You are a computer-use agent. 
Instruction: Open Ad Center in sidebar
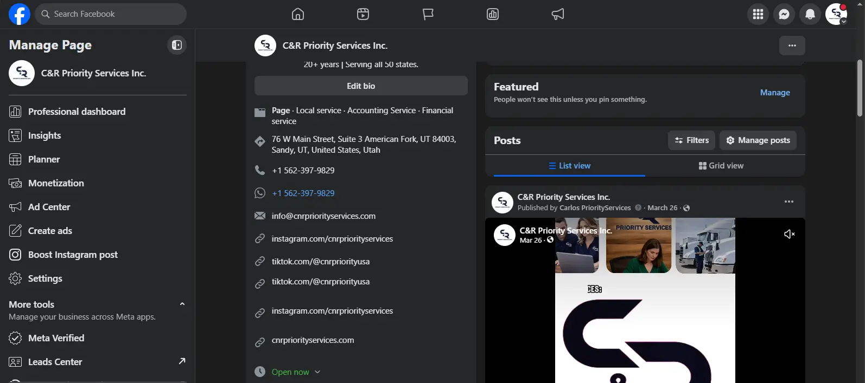tap(98, 207)
